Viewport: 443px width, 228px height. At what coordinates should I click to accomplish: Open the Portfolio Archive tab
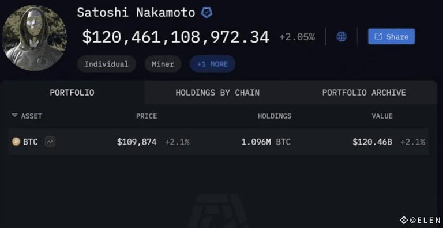pos(364,93)
